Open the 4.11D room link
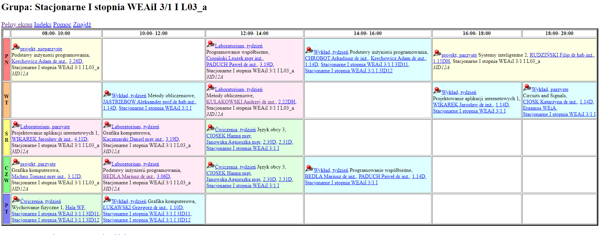This screenshot has height=235, width=601. (x=81, y=139)
